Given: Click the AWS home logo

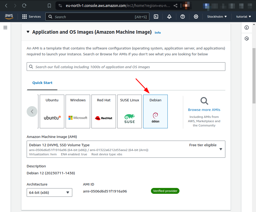Looking at the screenshot, I should [9, 16].
